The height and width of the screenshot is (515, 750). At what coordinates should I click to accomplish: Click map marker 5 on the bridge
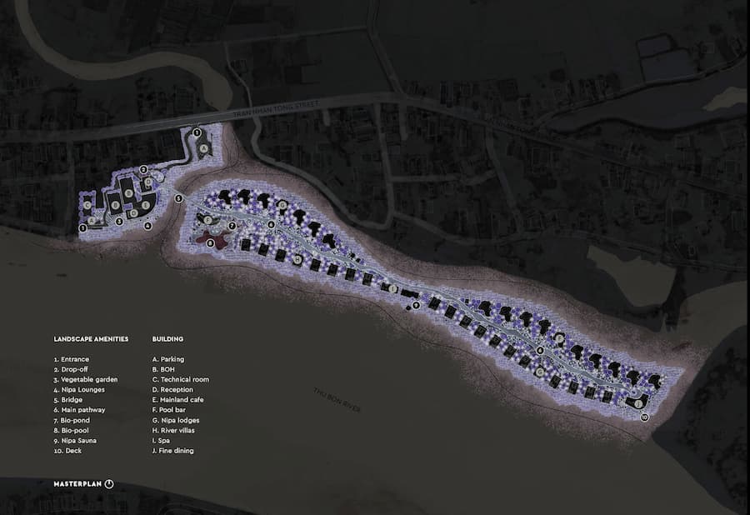click(x=178, y=197)
